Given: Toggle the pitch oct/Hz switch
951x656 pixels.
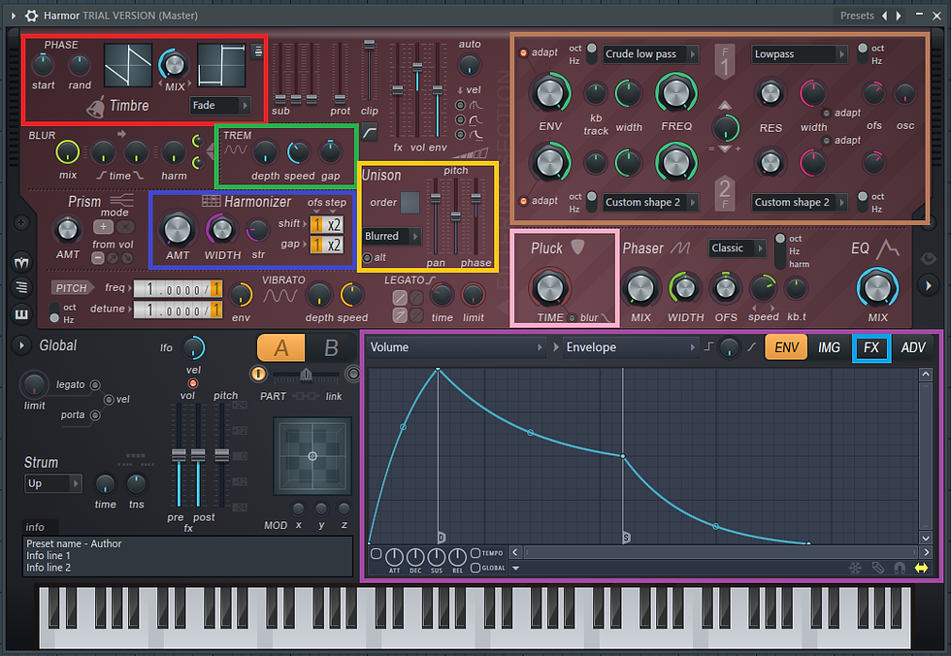Looking at the screenshot, I should pos(54,312).
